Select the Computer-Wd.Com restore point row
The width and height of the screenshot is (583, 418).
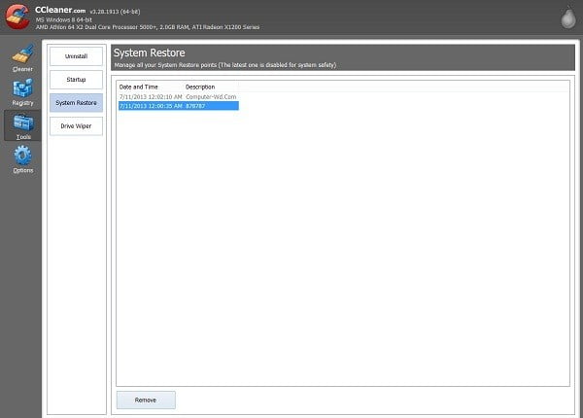(x=178, y=96)
